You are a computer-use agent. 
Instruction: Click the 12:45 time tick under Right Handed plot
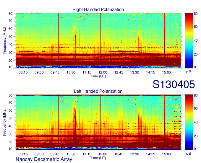click(119, 72)
